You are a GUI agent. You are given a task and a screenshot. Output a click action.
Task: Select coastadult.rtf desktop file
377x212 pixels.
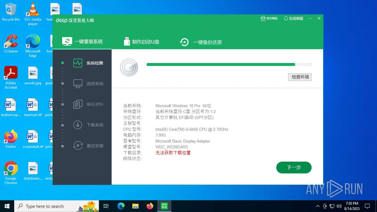[x=33, y=140]
